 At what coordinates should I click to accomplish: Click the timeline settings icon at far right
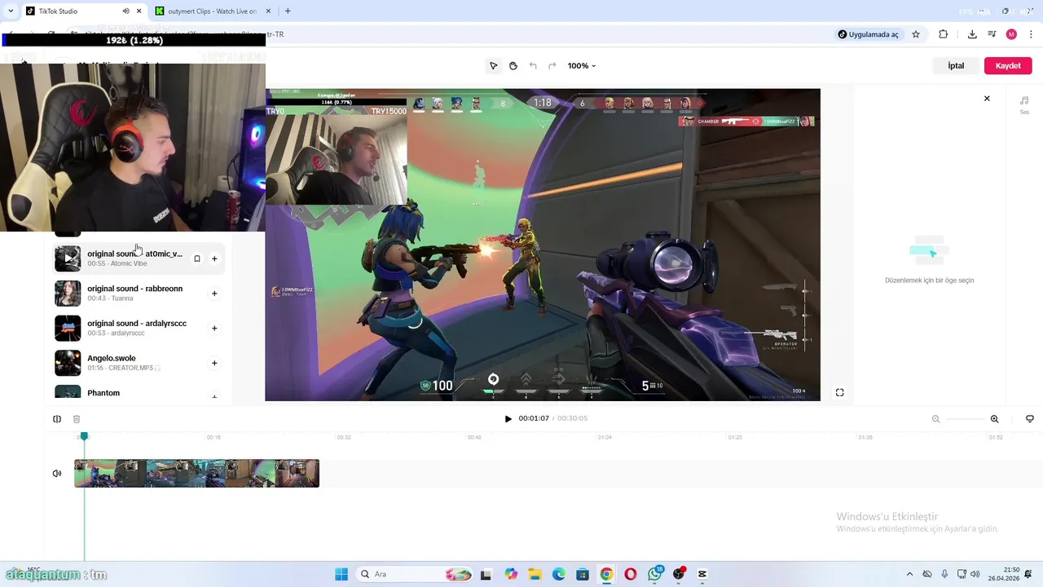[1030, 419]
